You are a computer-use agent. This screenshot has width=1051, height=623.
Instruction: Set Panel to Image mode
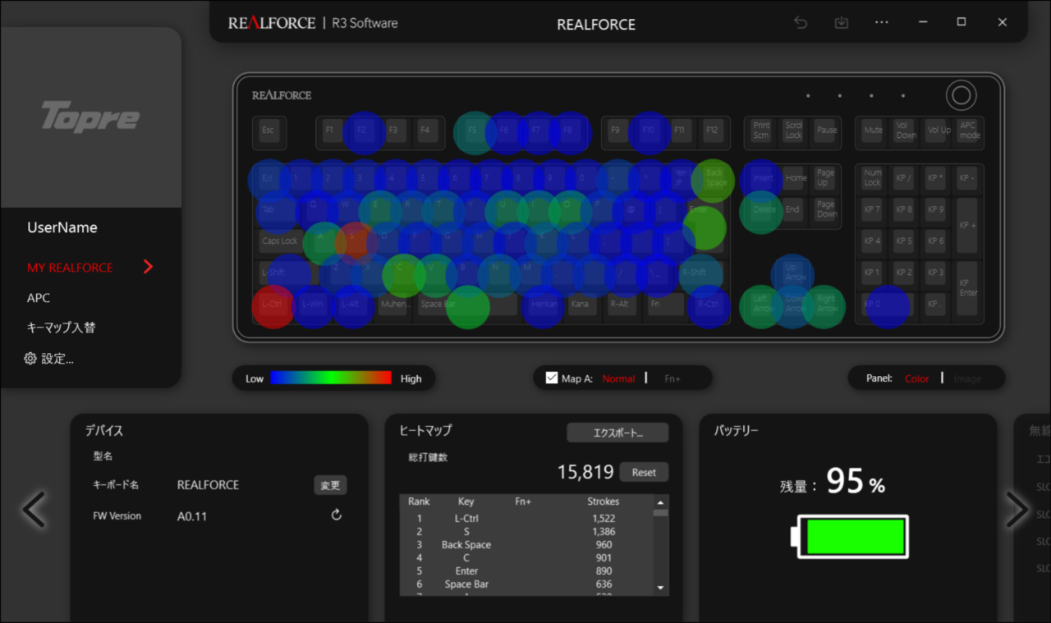(967, 378)
